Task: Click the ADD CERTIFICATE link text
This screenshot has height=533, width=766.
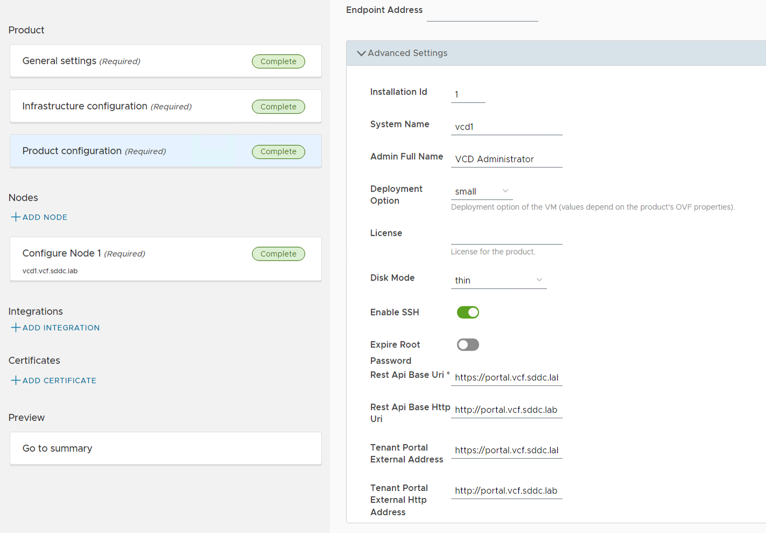Action: click(x=59, y=380)
